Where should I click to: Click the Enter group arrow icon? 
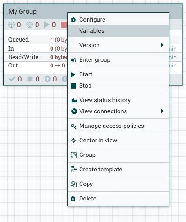tap(73, 60)
